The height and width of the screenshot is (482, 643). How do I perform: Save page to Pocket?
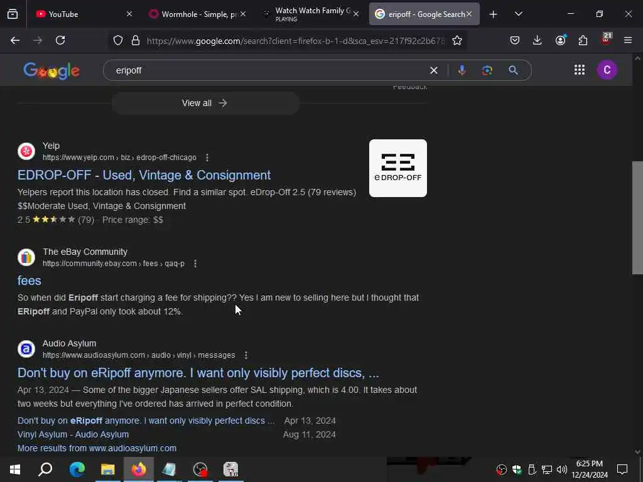pos(515,40)
